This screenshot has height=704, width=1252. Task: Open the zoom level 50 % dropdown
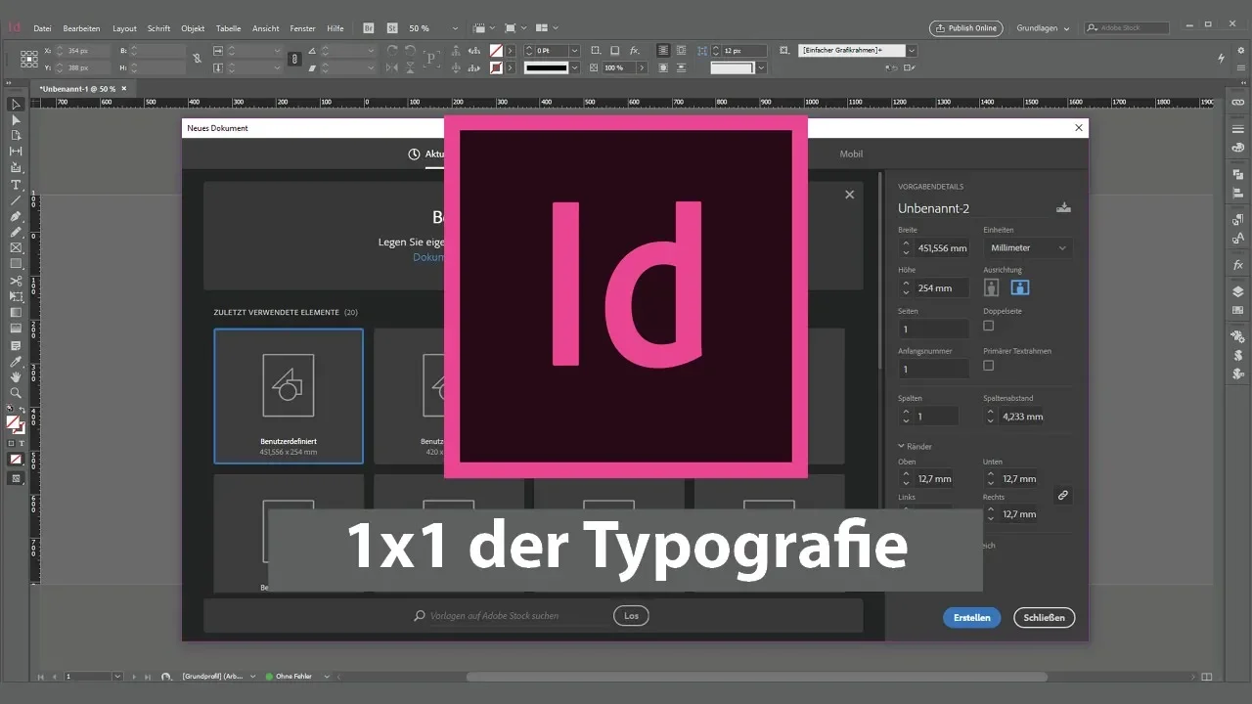(x=453, y=28)
